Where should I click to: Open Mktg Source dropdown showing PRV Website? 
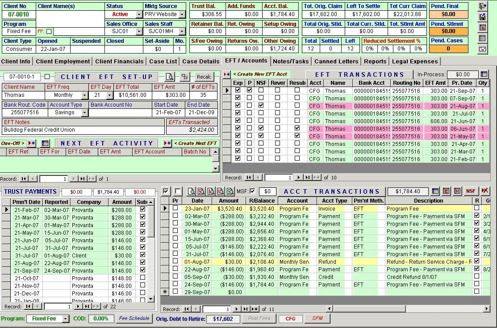pyautogui.click(x=182, y=14)
